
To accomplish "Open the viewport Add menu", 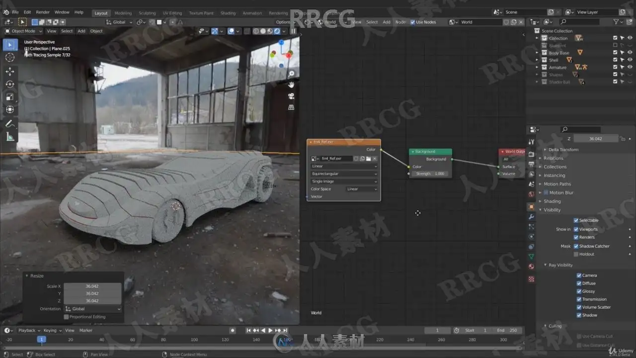I will 81,31.
